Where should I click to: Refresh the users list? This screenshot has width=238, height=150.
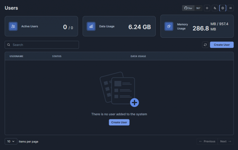[205, 45]
